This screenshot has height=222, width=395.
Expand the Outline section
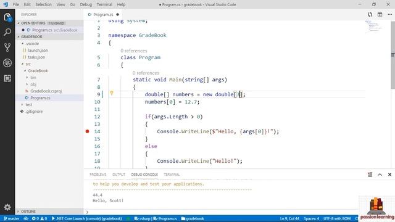point(49,212)
